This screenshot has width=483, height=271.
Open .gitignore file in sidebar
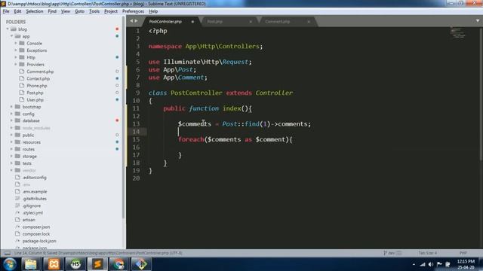(x=32, y=206)
